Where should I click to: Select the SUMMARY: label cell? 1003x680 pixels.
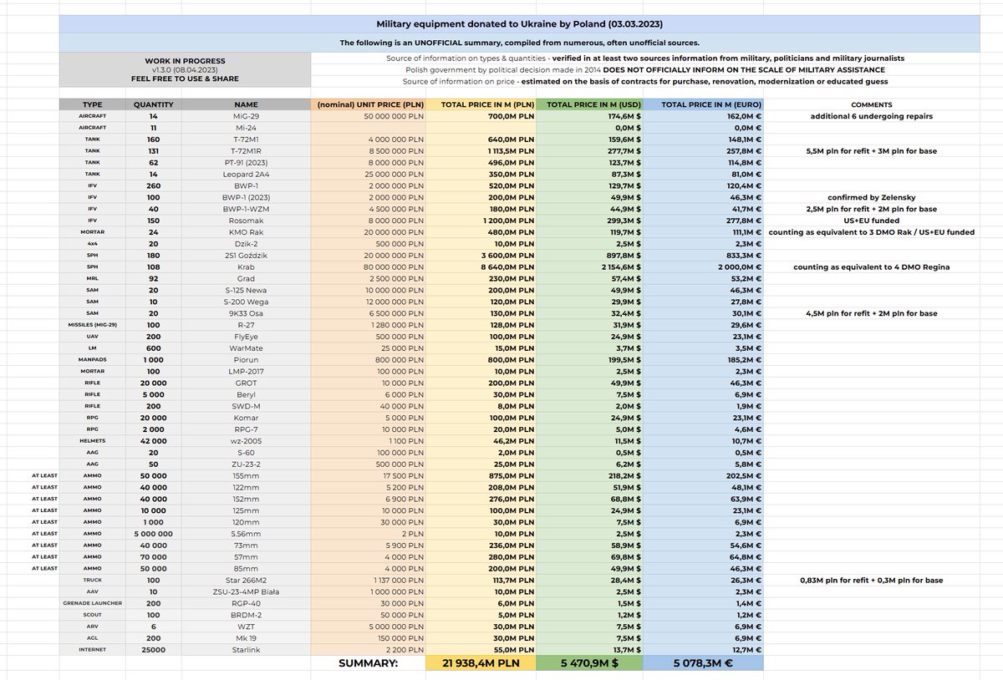point(368,663)
